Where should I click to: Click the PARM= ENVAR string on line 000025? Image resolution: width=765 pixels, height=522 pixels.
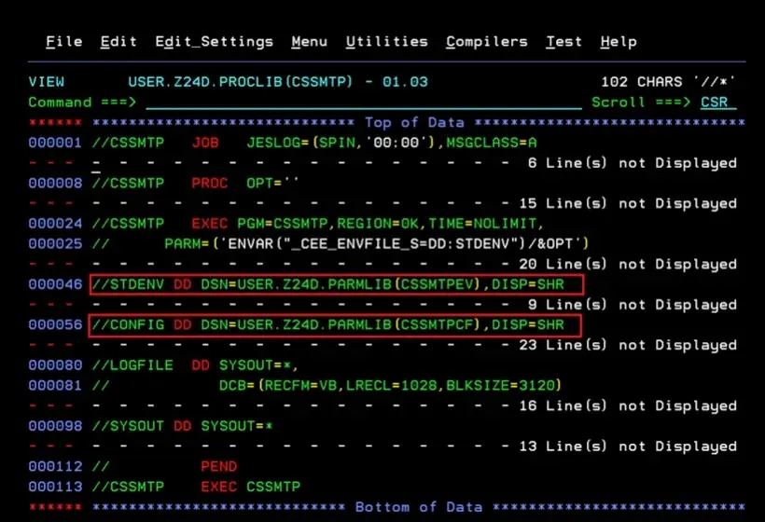(377, 243)
